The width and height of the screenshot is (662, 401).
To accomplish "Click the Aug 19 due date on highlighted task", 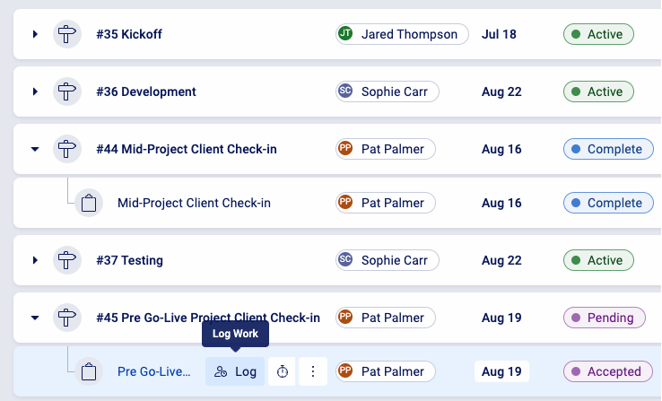I will click(501, 371).
